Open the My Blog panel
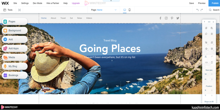The width and height of the screenshot is (220, 110). (x=14, y=66)
